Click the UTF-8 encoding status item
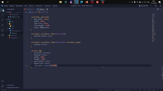The width and height of the screenshot is (163, 91). [135, 90]
